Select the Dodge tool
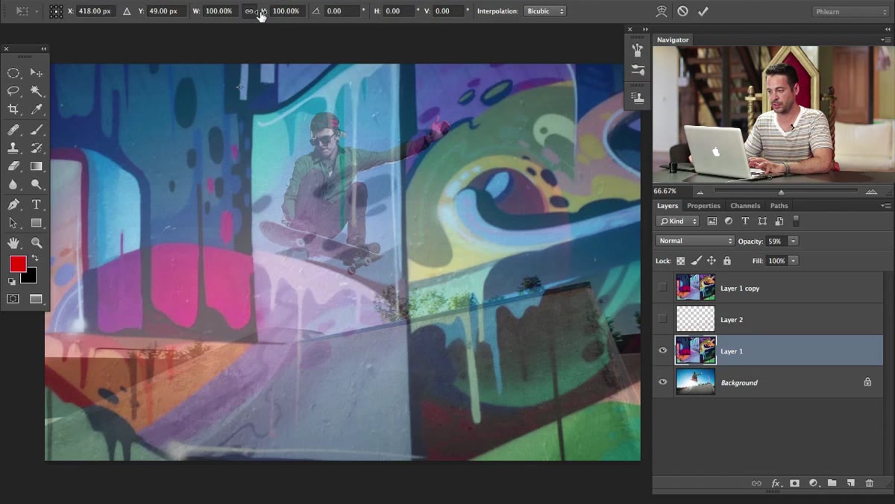The width and height of the screenshot is (895, 504). click(x=36, y=184)
